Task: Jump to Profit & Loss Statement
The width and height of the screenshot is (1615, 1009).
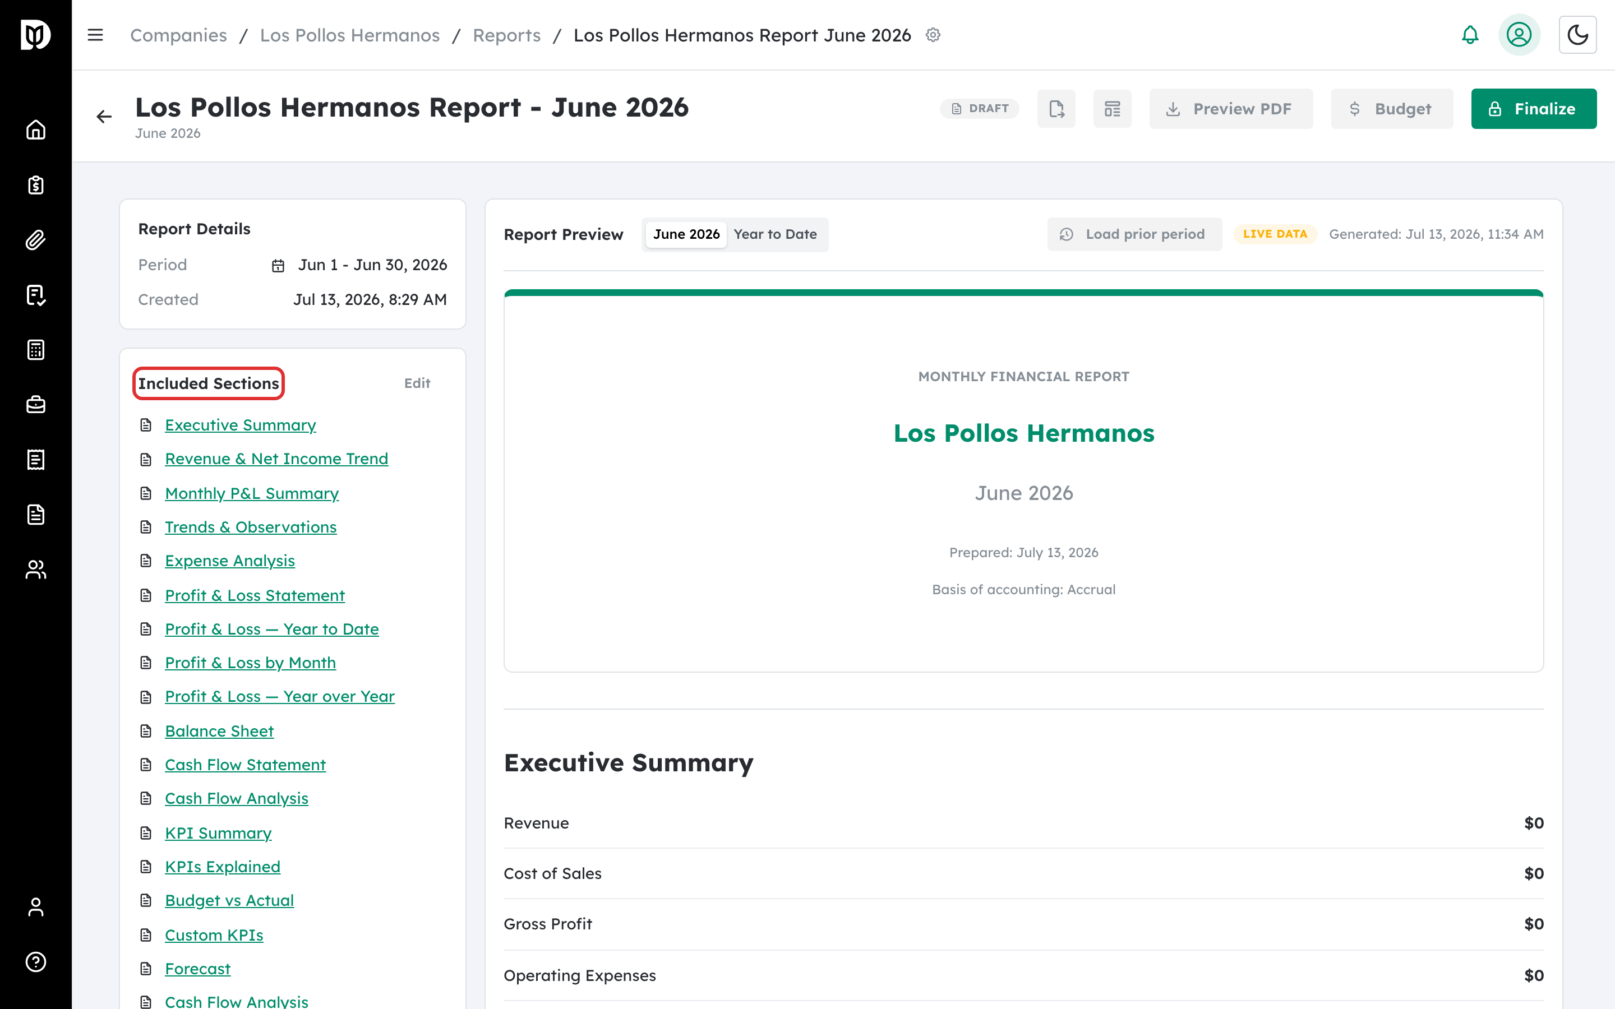Action: point(254,595)
